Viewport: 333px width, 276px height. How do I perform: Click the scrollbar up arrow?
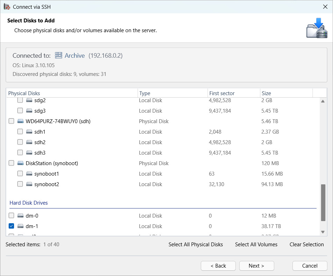tap(323, 101)
